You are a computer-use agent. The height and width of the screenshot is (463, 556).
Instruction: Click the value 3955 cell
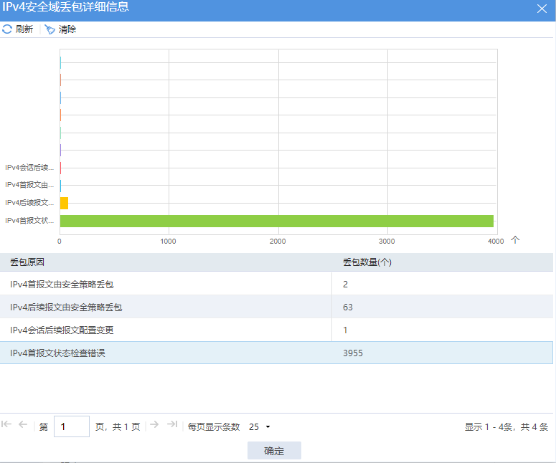coord(443,353)
